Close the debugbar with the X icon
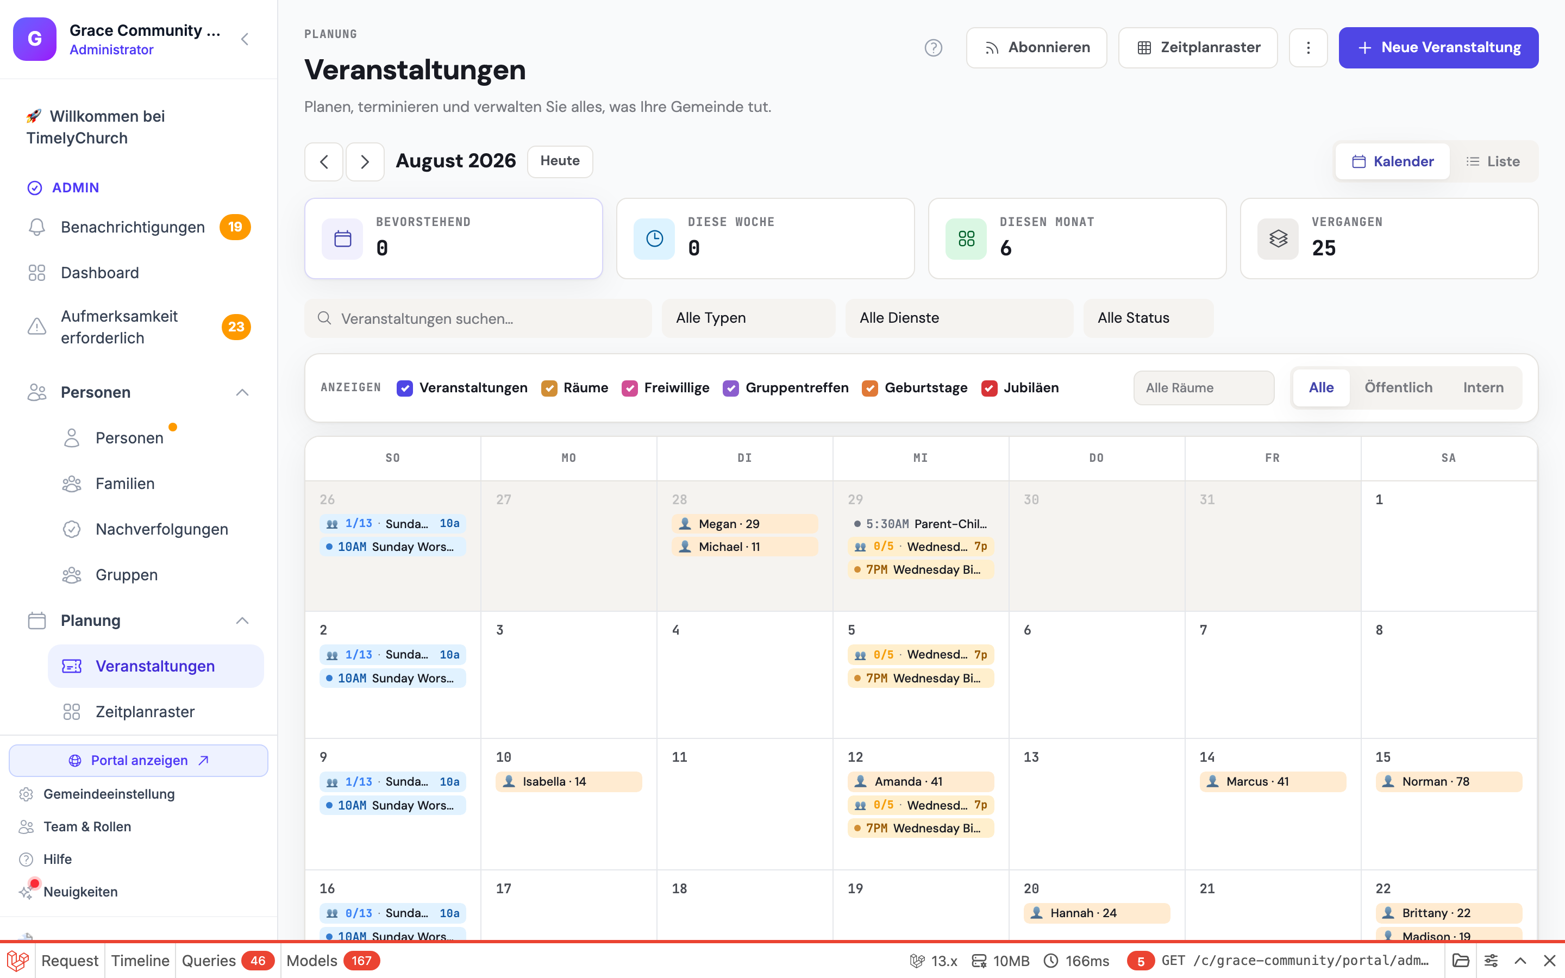Screen dimensions: 1565x978 click(1549, 961)
